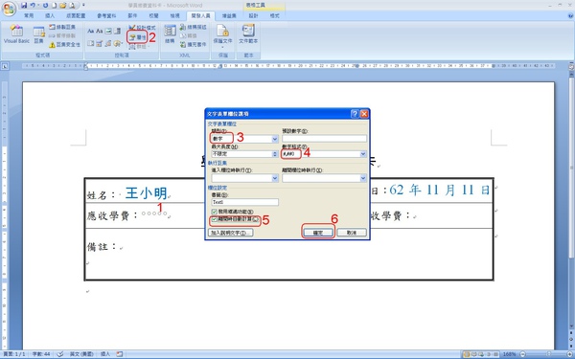This screenshot has height=359, width=575.
Task: Switch to References (參考資料) tab
Action: coord(106,16)
